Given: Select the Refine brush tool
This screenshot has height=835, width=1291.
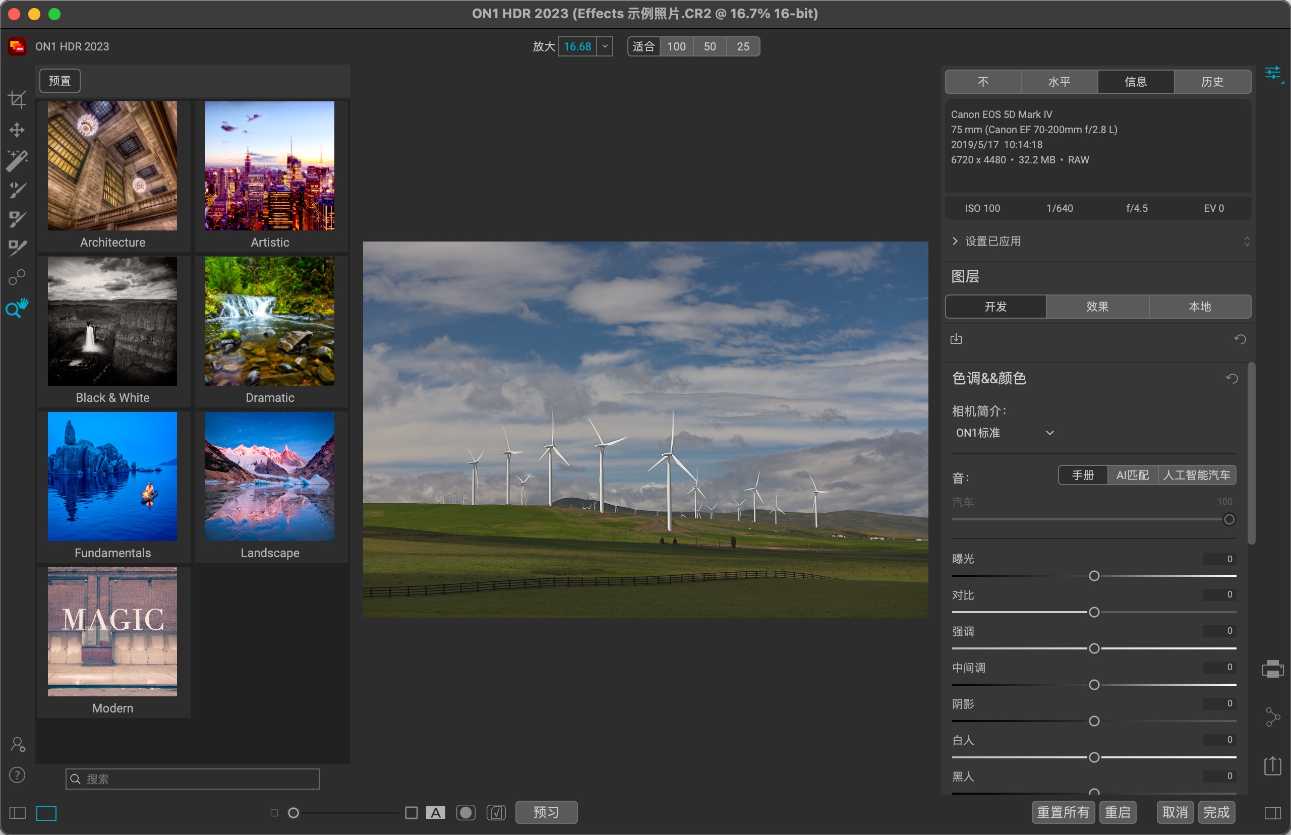Looking at the screenshot, I should (17, 190).
